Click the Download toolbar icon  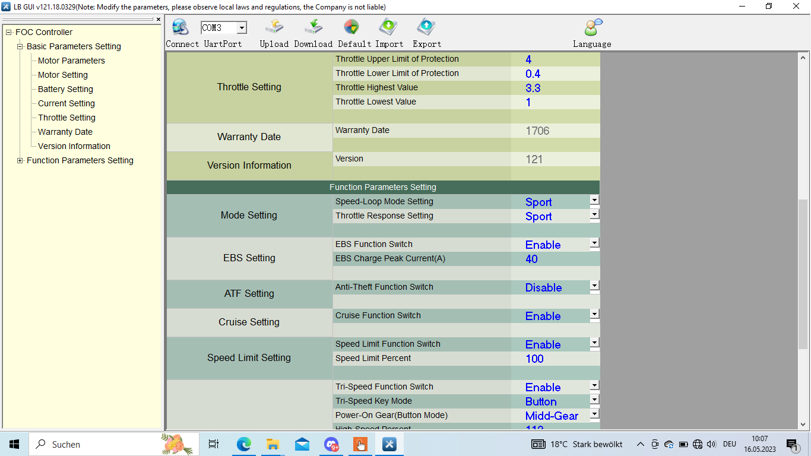[x=313, y=28]
